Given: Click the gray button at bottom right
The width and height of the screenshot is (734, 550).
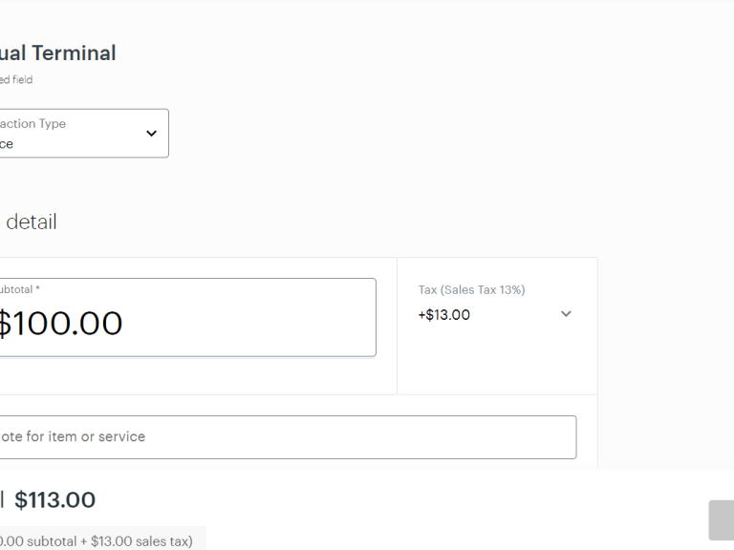Looking at the screenshot, I should point(721,520).
